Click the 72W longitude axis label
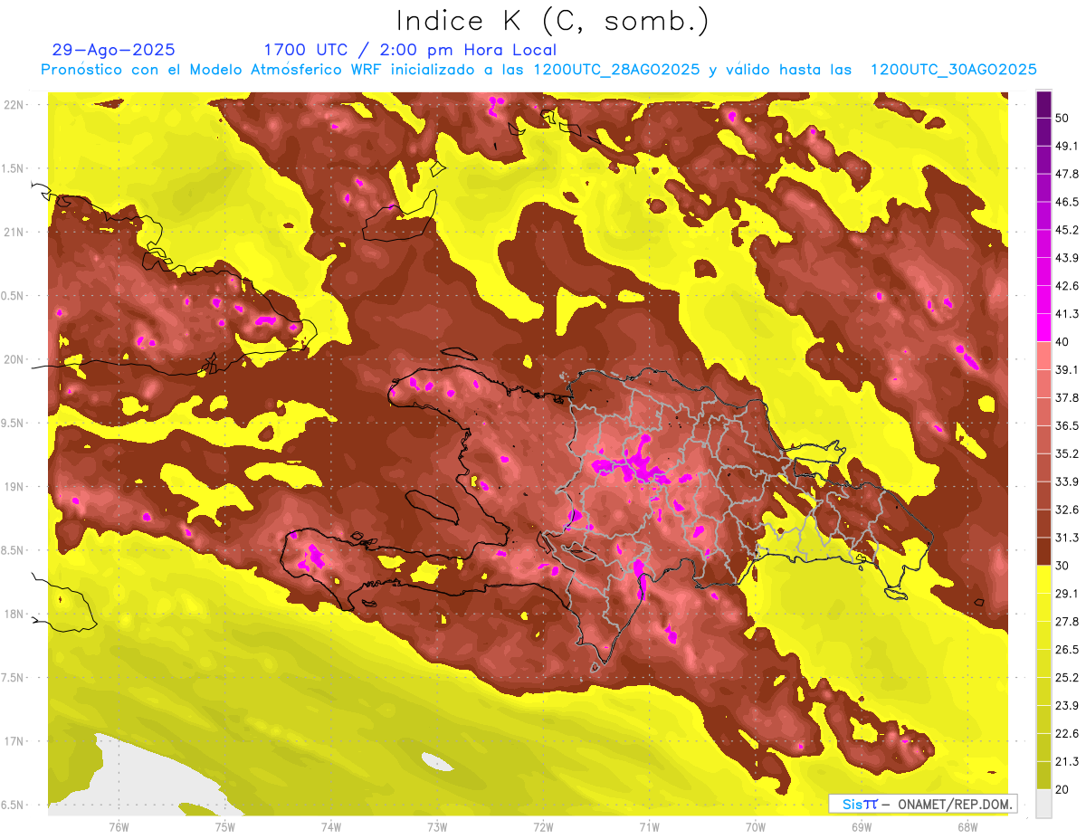Screen dimensions: 1086x839 (543, 826)
